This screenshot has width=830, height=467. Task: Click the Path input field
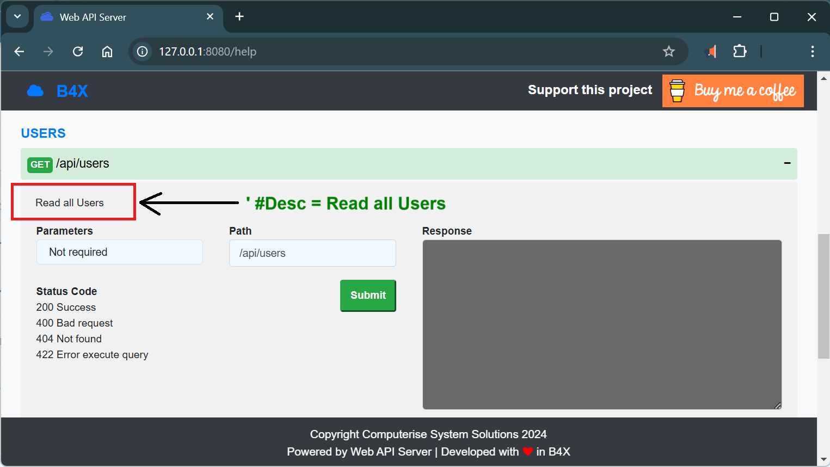pos(312,253)
